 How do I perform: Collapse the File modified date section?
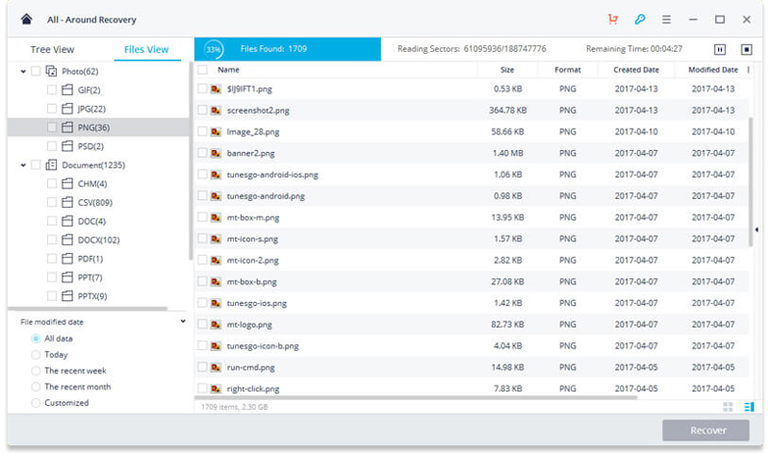[183, 321]
